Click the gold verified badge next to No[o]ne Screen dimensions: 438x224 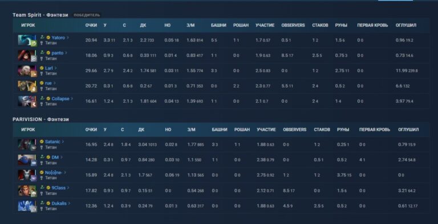[42, 173]
